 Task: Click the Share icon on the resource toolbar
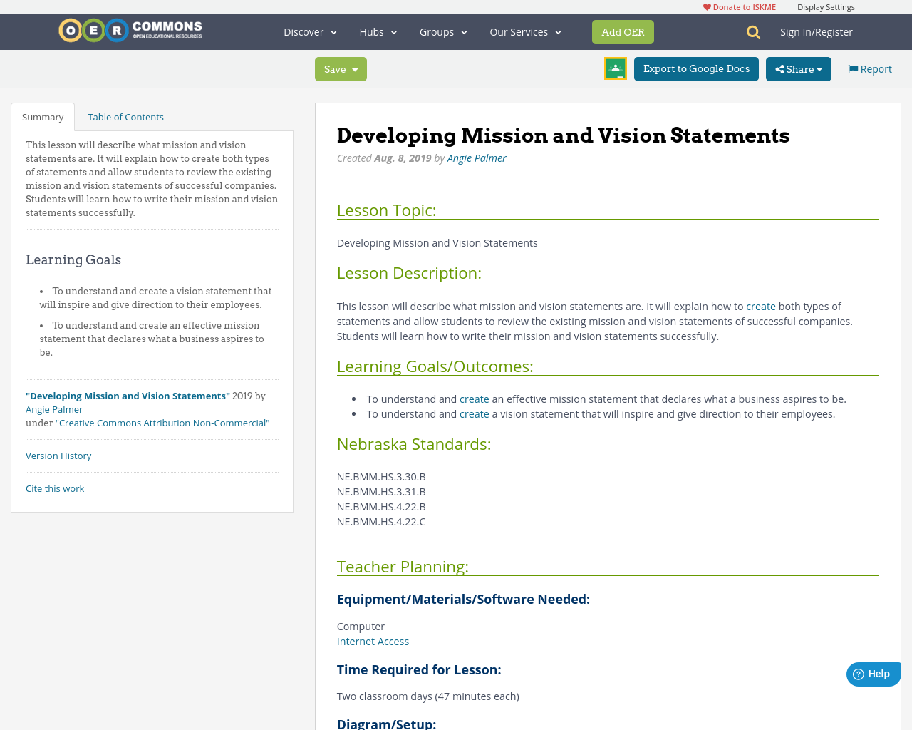click(x=782, y=68)
